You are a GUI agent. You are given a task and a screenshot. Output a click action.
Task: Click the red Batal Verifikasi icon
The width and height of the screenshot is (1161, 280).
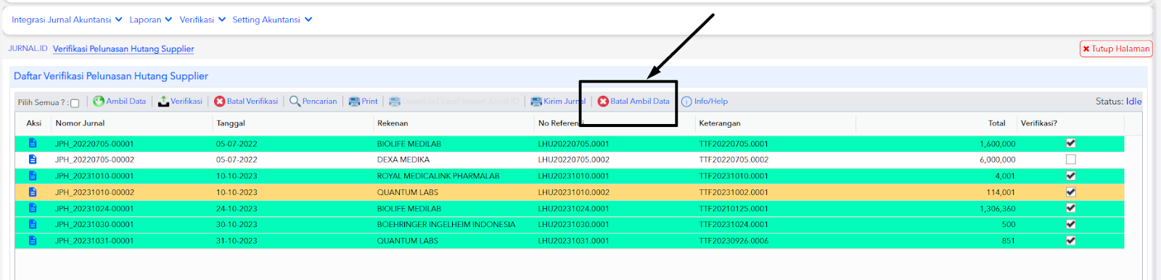[220, 102]
